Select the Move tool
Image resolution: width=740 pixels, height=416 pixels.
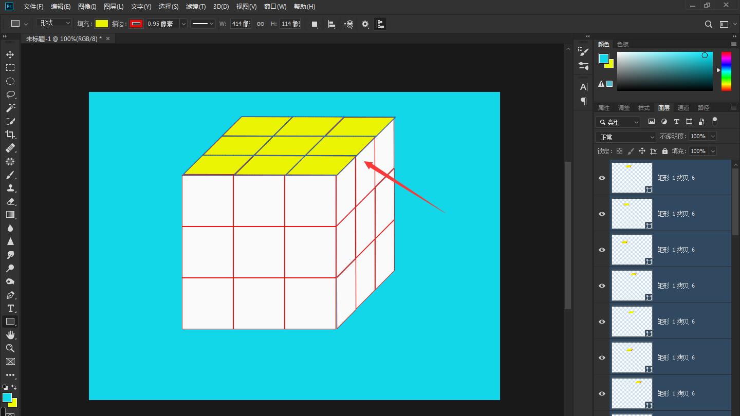pyautogui.click(x=10, y=54)
